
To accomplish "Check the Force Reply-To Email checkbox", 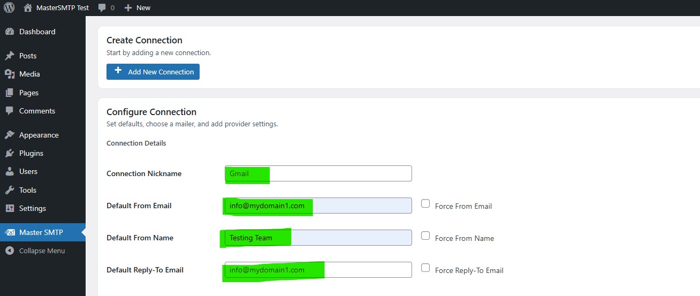I will pyautogui.click(x=425, y=268).
